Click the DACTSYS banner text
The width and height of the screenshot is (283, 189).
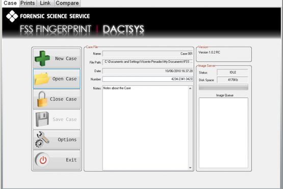click(x=123, y=29)
